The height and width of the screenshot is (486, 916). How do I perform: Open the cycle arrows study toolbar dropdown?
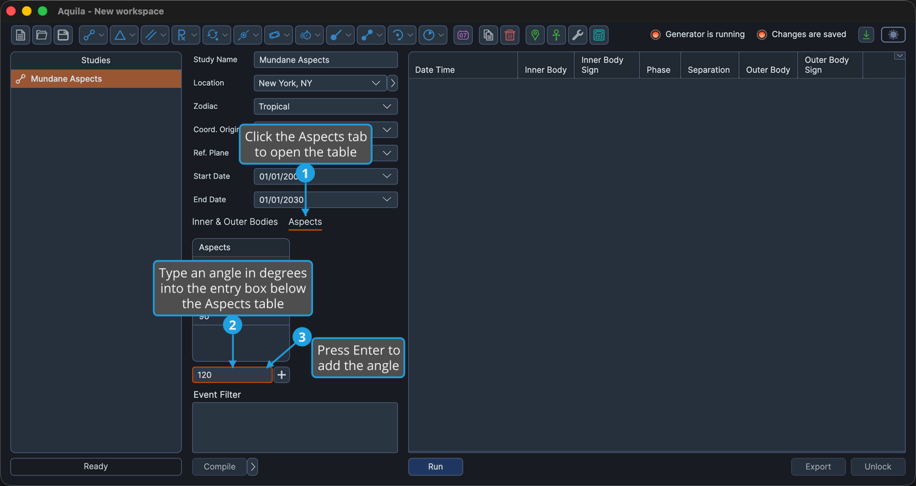point(217,35)
